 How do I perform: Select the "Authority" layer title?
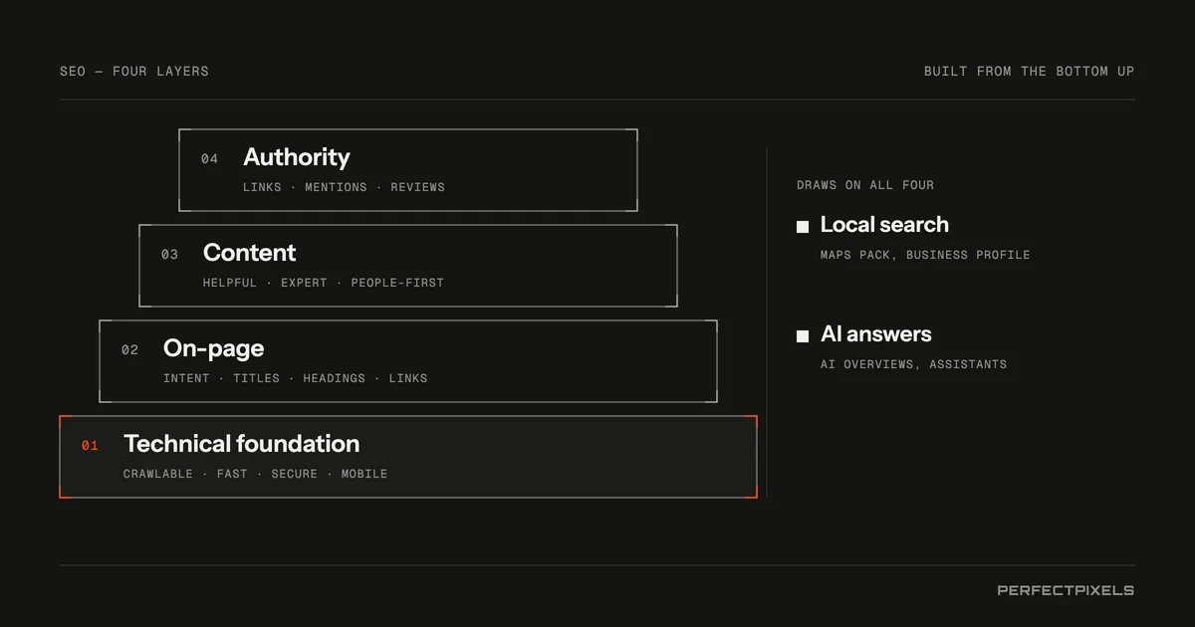[297, 157]
